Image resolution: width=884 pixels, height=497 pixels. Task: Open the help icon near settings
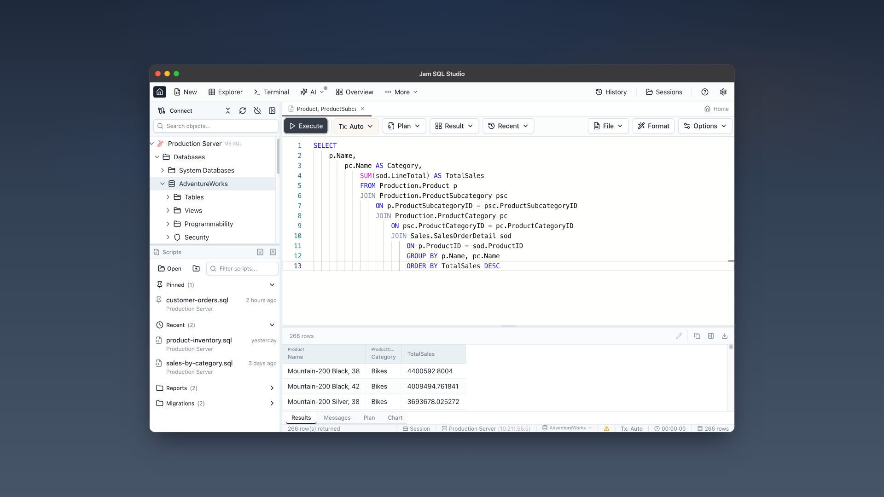(705, 92)
